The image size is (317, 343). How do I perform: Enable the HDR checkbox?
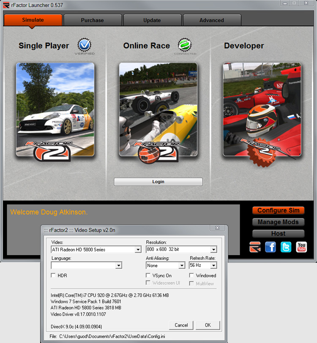[x=53, y=275]
